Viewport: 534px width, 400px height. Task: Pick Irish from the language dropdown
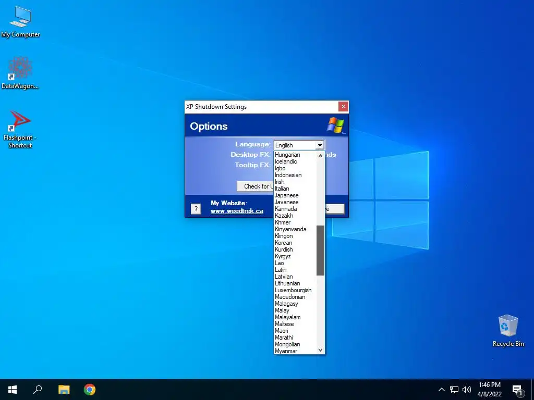pos(296,182)
